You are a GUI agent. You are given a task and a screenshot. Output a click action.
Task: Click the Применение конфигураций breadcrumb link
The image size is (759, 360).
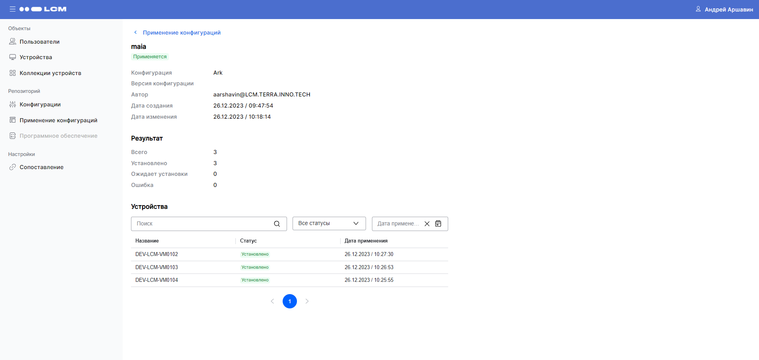[x=181, y=33]
